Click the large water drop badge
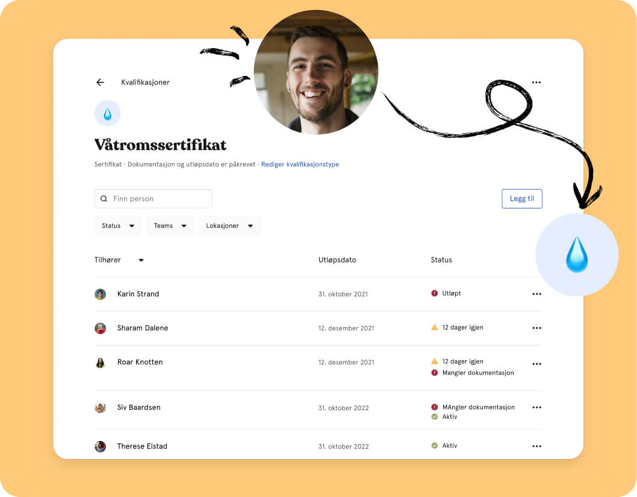This screenshot has width=637, height=497. tap(577, 255)
